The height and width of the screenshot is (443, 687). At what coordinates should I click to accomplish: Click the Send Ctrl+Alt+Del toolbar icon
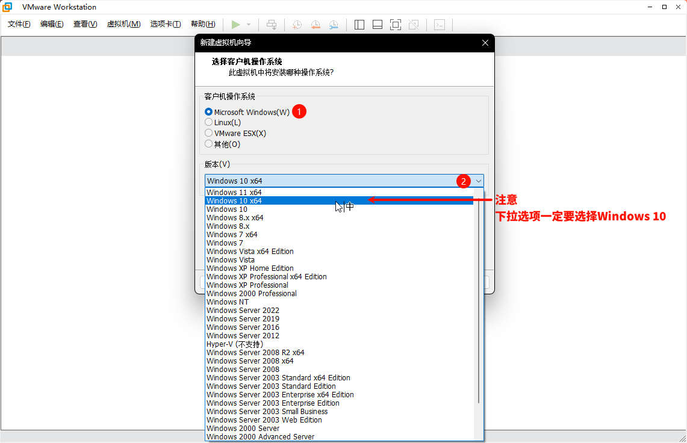click(x=272, y=25)
